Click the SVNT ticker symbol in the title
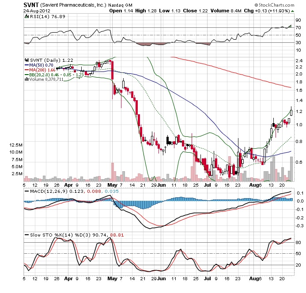Image resolution: width=306 pixels, height=293 pixels. point(31,5)
